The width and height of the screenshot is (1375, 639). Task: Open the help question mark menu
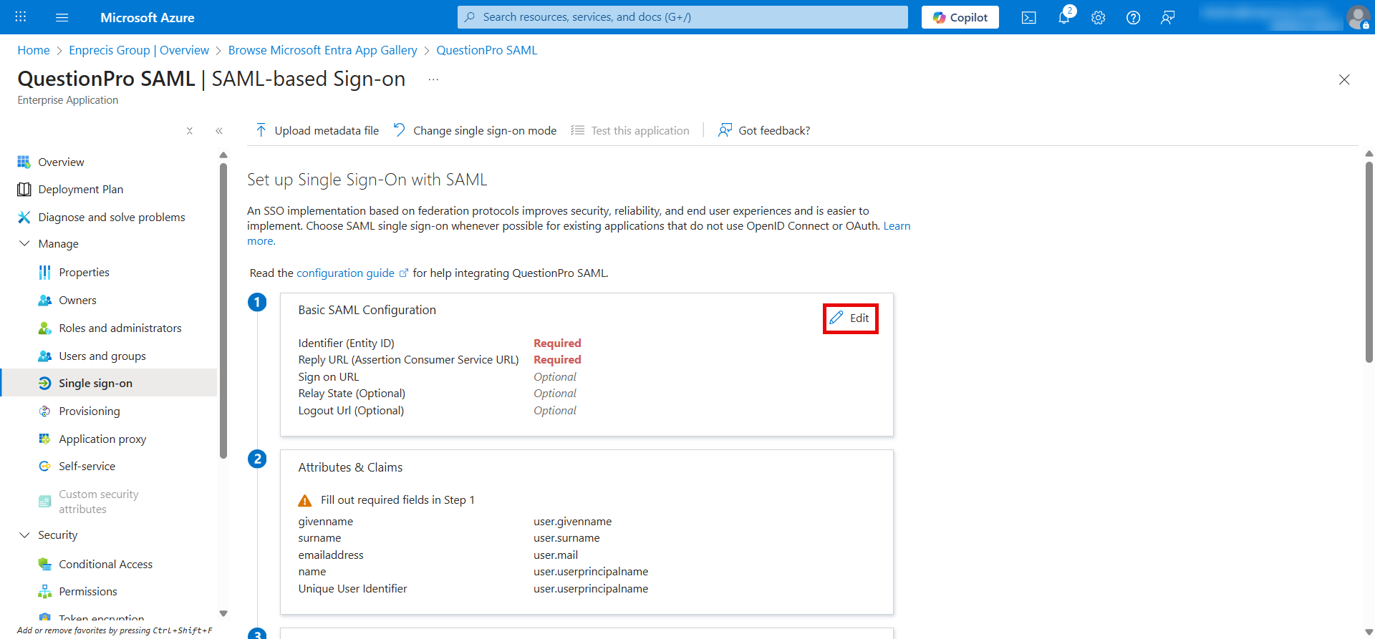(x=1133, y=17)
